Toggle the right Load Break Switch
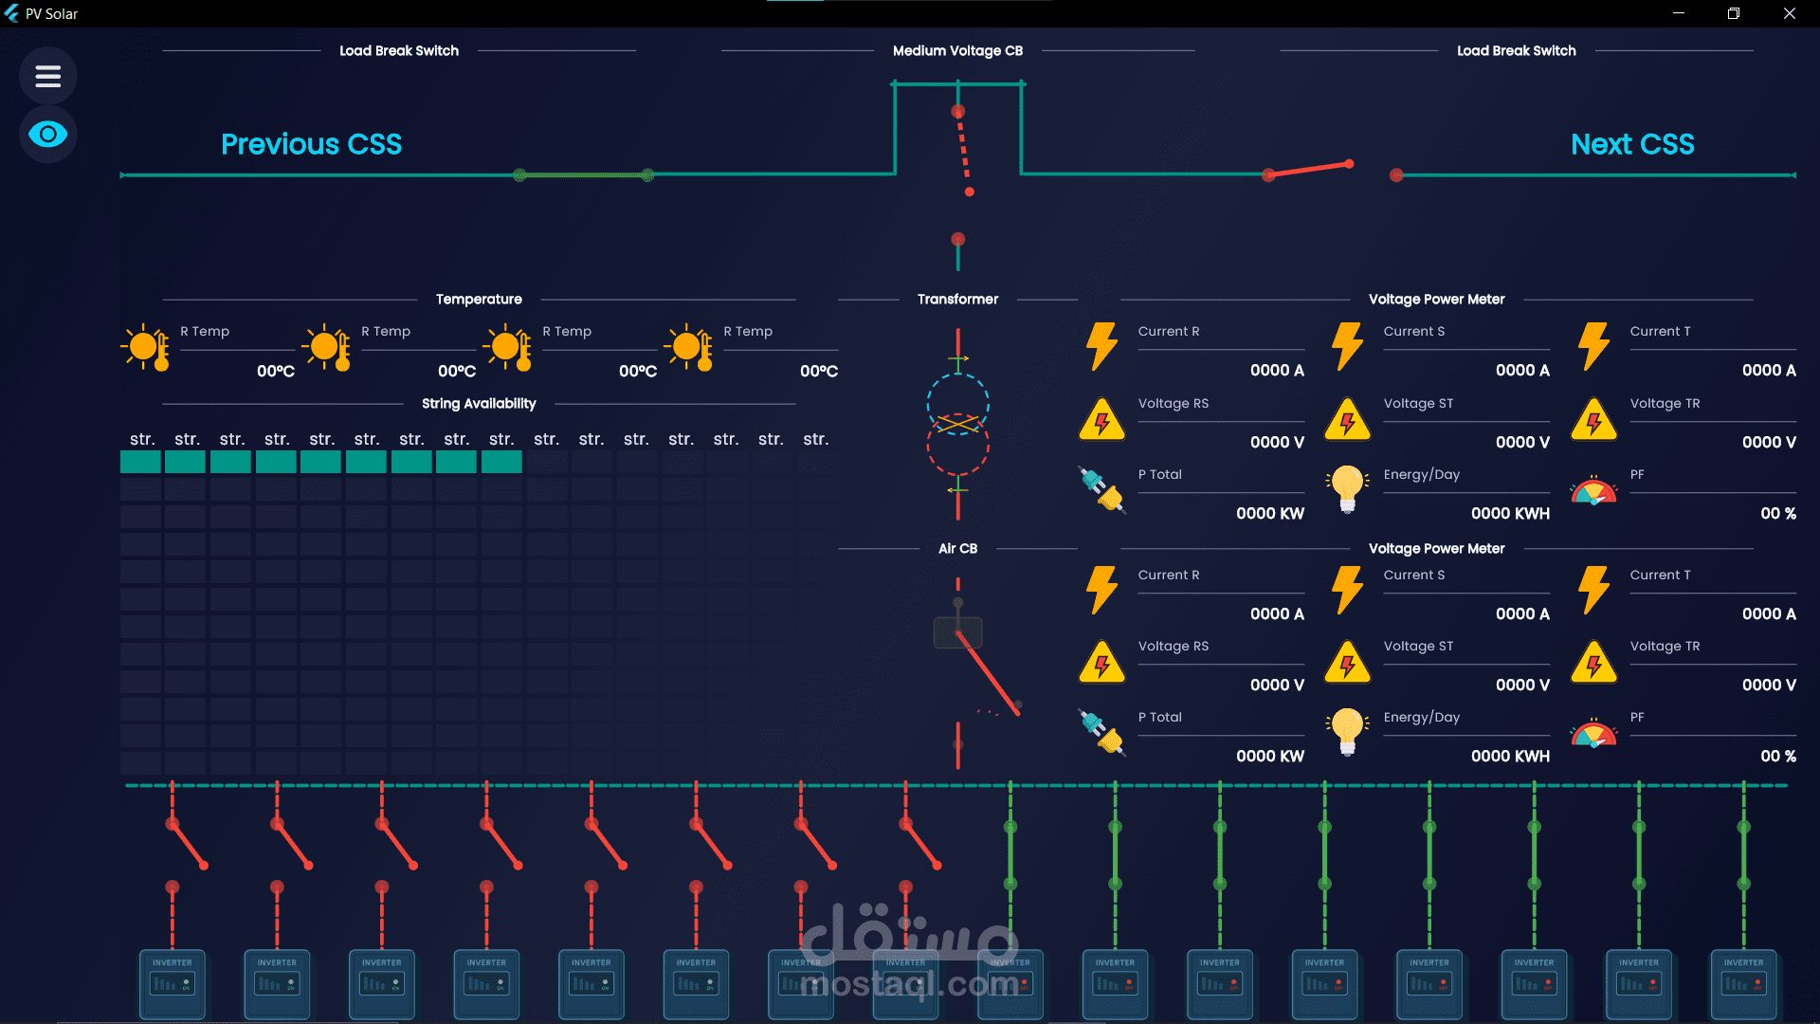 click(1309, 170)
